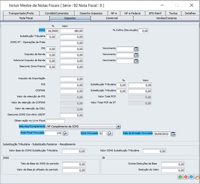Minimize the Notas Fiscais window
This screenshot has width=200, height=184.
point(162,5)
